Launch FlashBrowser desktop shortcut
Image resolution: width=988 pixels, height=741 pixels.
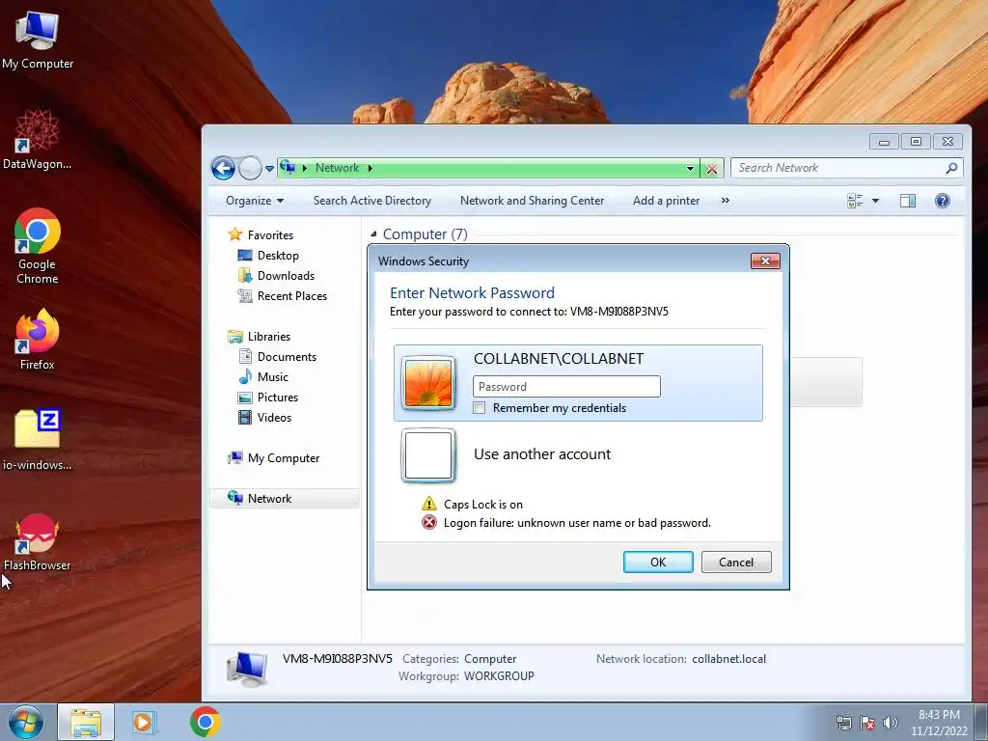[x=38, y=542]
